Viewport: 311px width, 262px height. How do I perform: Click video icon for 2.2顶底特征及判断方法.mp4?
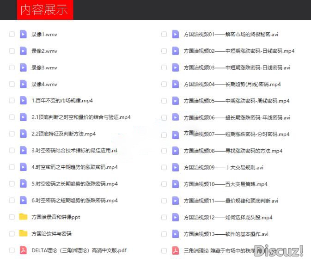pyautogui.click(x=23, y=134)
